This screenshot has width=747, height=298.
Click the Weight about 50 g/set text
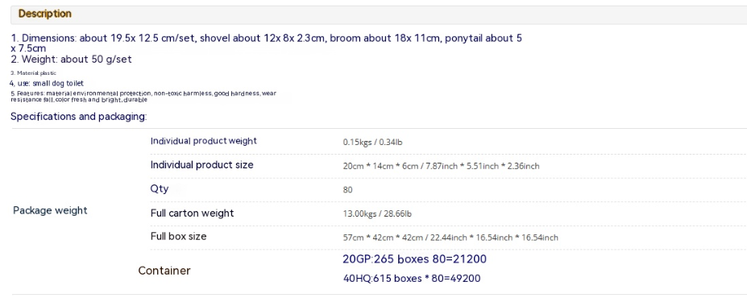[x=71, y=60]
